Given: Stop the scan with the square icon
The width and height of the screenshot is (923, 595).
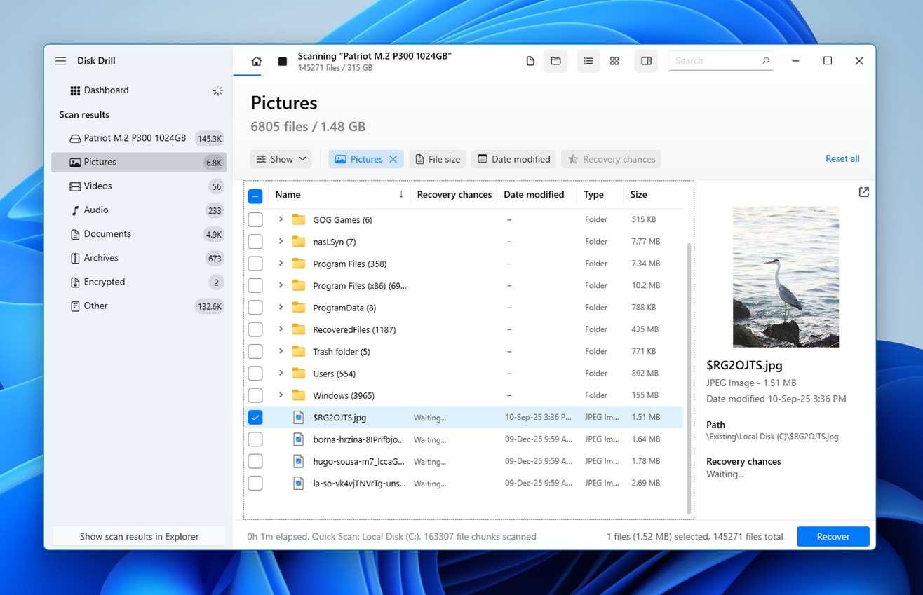Looking at the screenshot, I should point(282,61).
